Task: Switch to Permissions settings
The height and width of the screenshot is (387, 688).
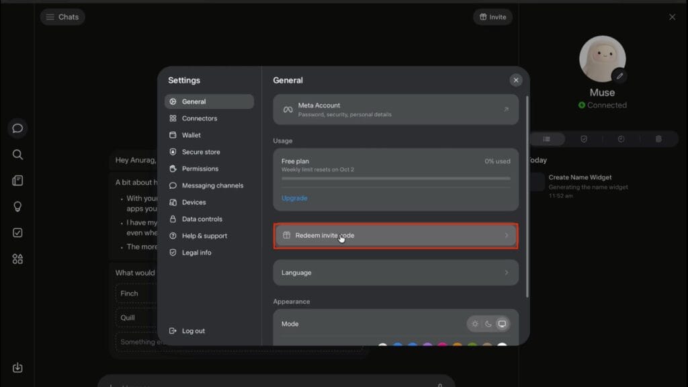Action: [x=210, y=169]
